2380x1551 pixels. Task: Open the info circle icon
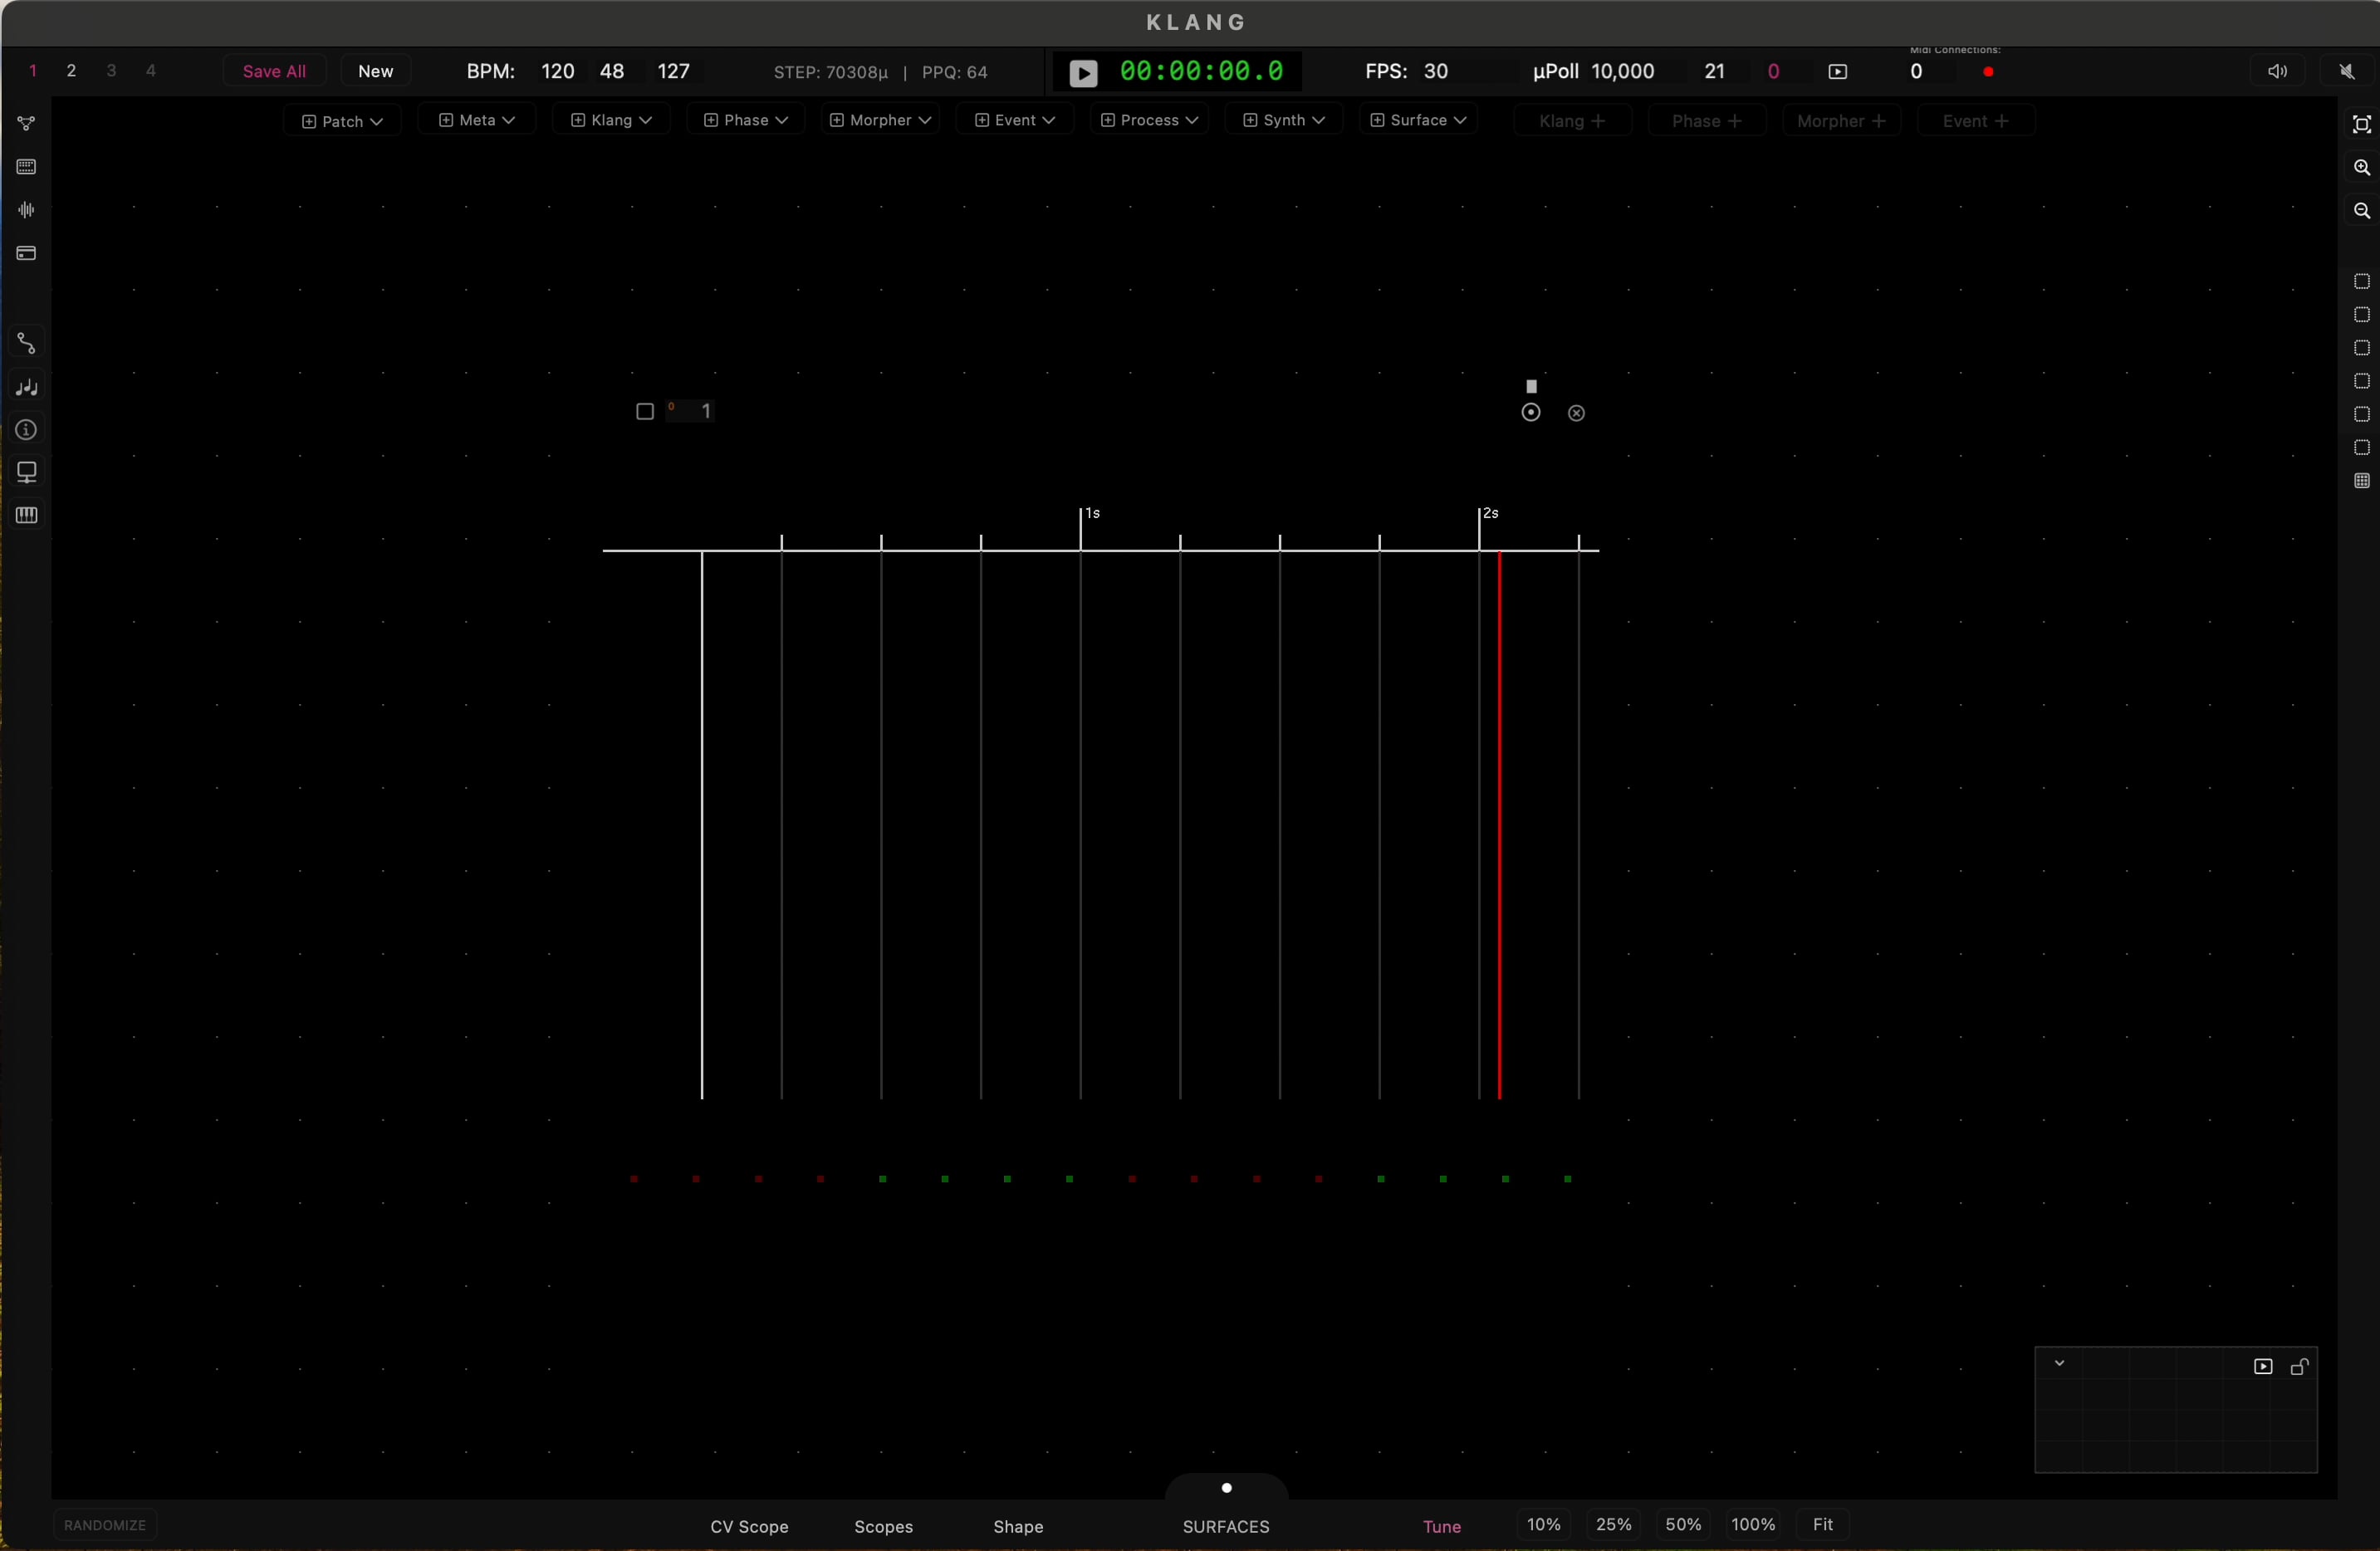tap(27, 430)
